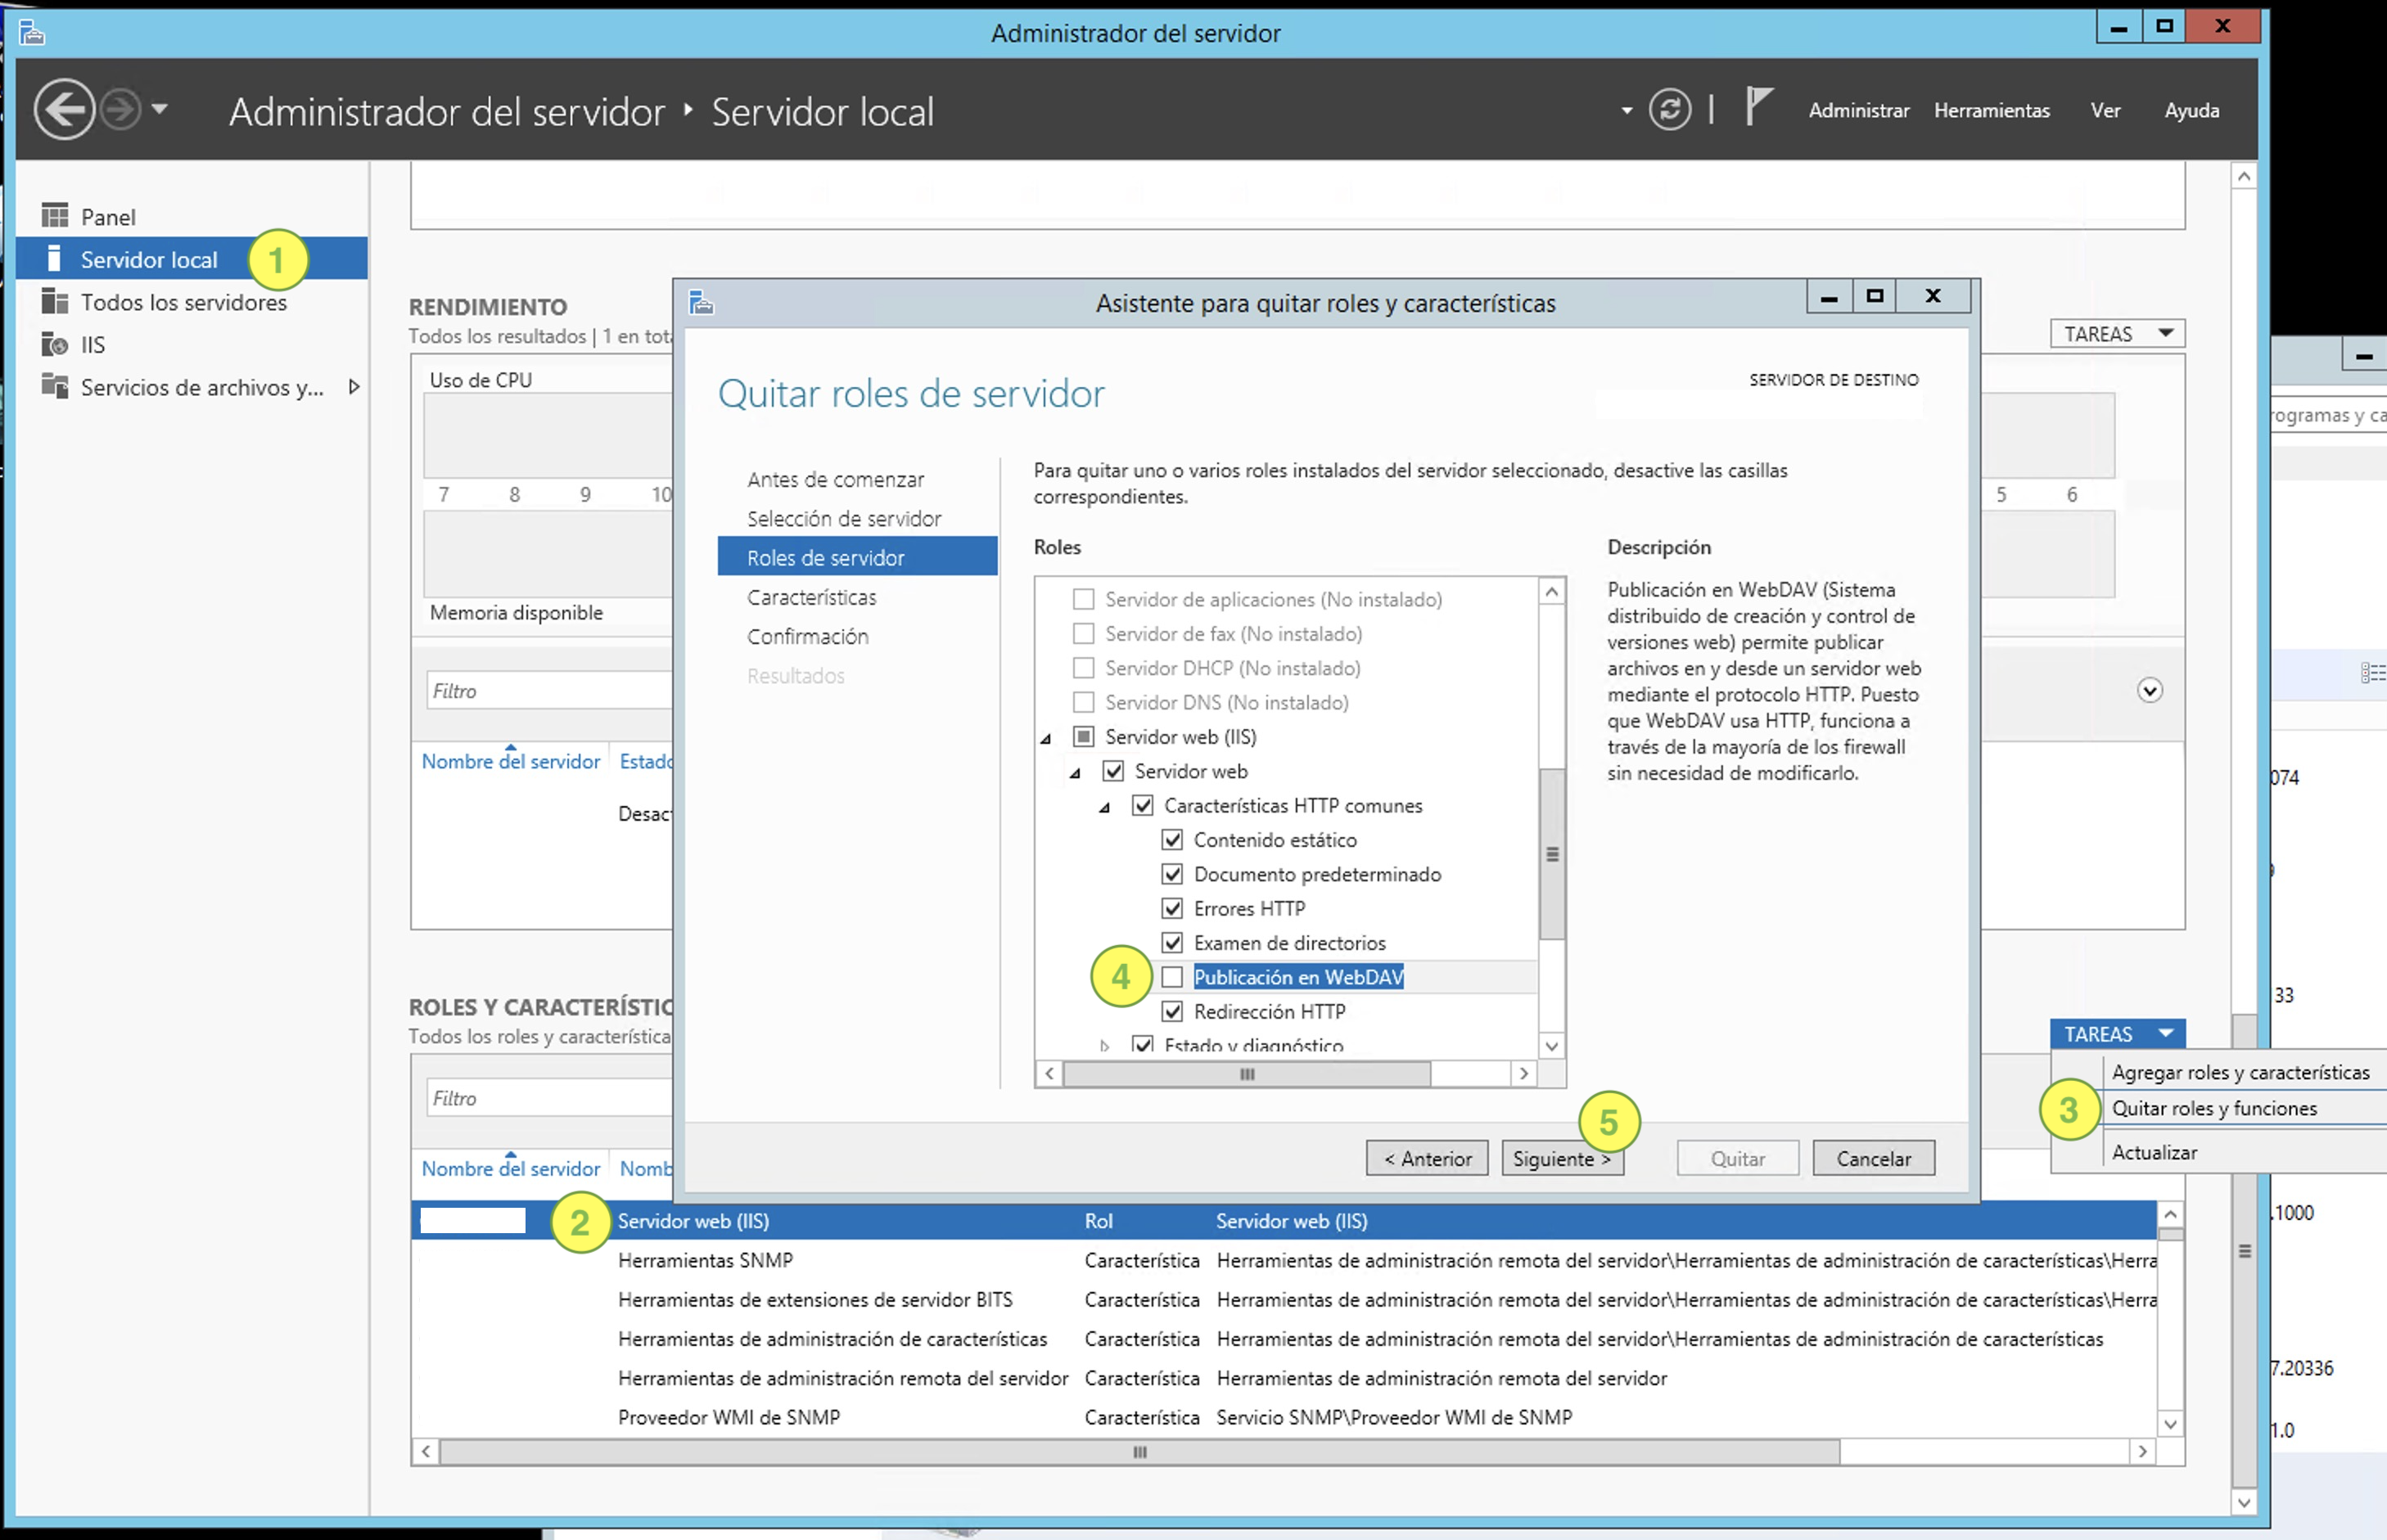
Task: Open the Ver menu
Action: click(x=2106, y=110)
